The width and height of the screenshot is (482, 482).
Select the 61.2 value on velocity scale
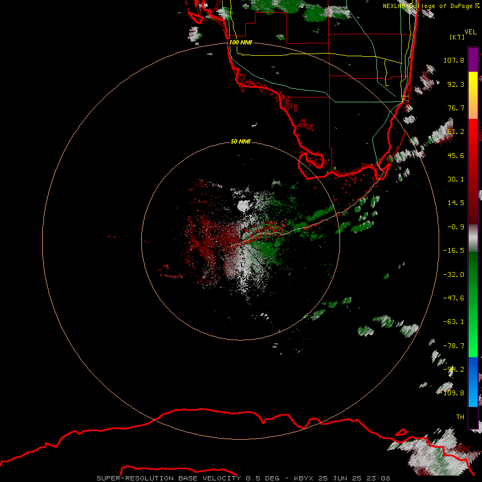[456, 132]
